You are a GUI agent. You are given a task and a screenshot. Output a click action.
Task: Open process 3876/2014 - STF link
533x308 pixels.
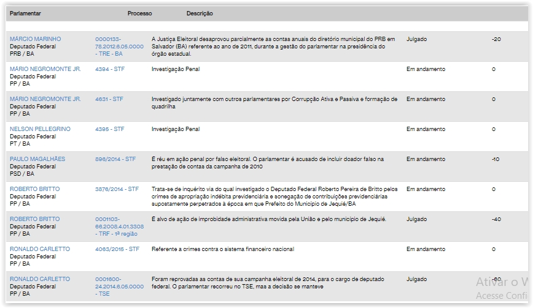(x=117, y=189)
